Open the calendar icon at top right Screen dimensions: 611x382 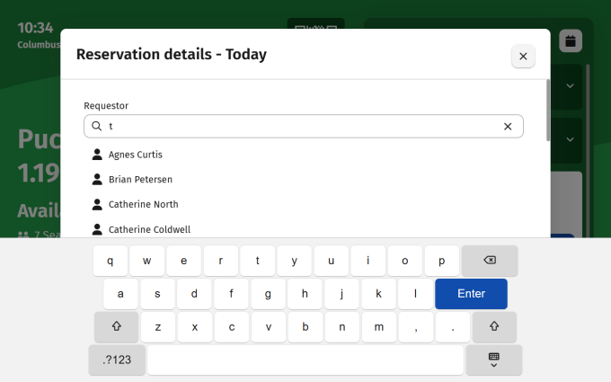(571, 40)
